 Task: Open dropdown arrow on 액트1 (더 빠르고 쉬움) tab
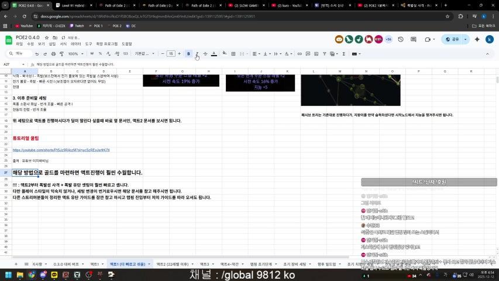(150, 265)
